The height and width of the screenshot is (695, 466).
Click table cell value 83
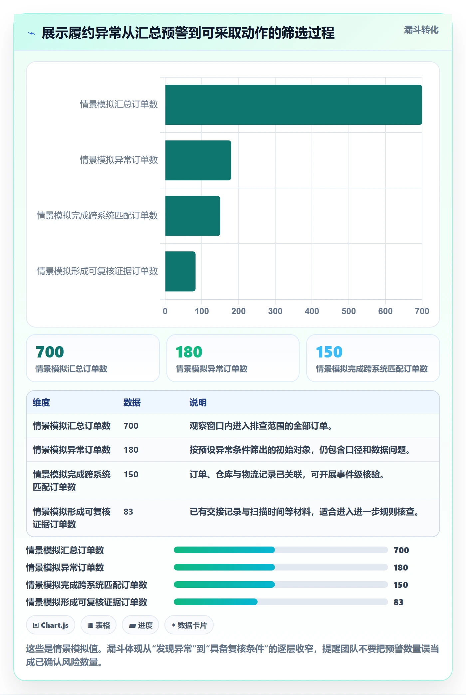(128, 512)
